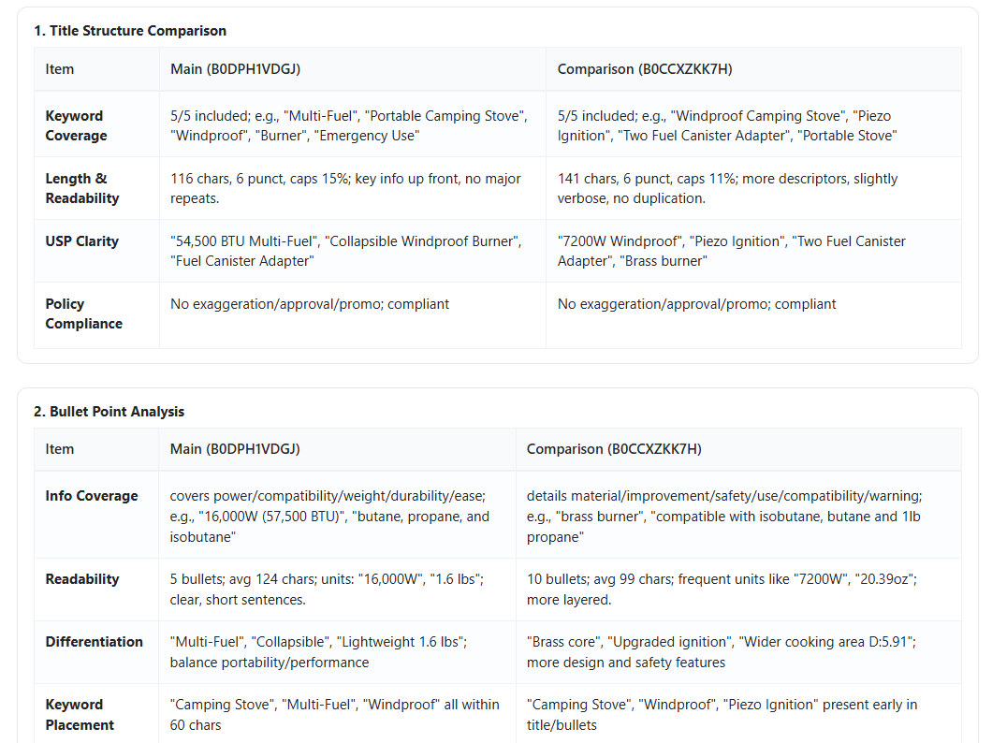Viewport: 992px width, 743px height.
Task: Click the "Keyword Placement" row label
Action: [80, 714]
